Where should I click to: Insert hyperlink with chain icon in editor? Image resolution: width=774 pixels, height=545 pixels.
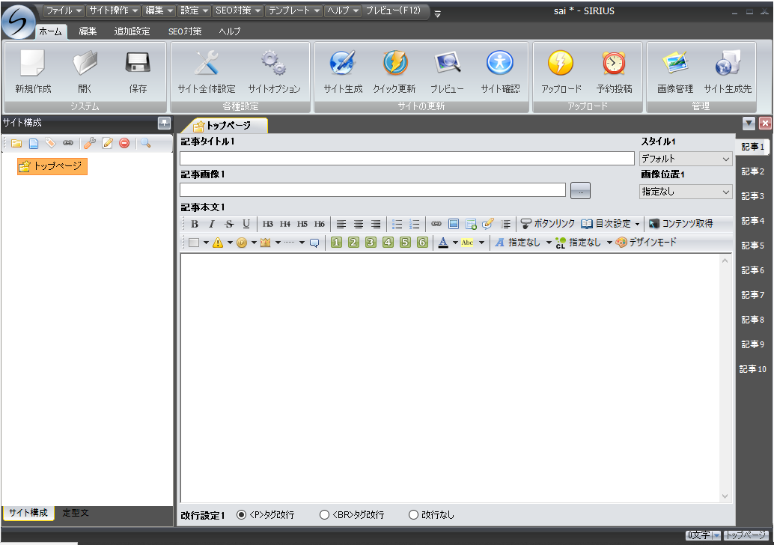436,224
